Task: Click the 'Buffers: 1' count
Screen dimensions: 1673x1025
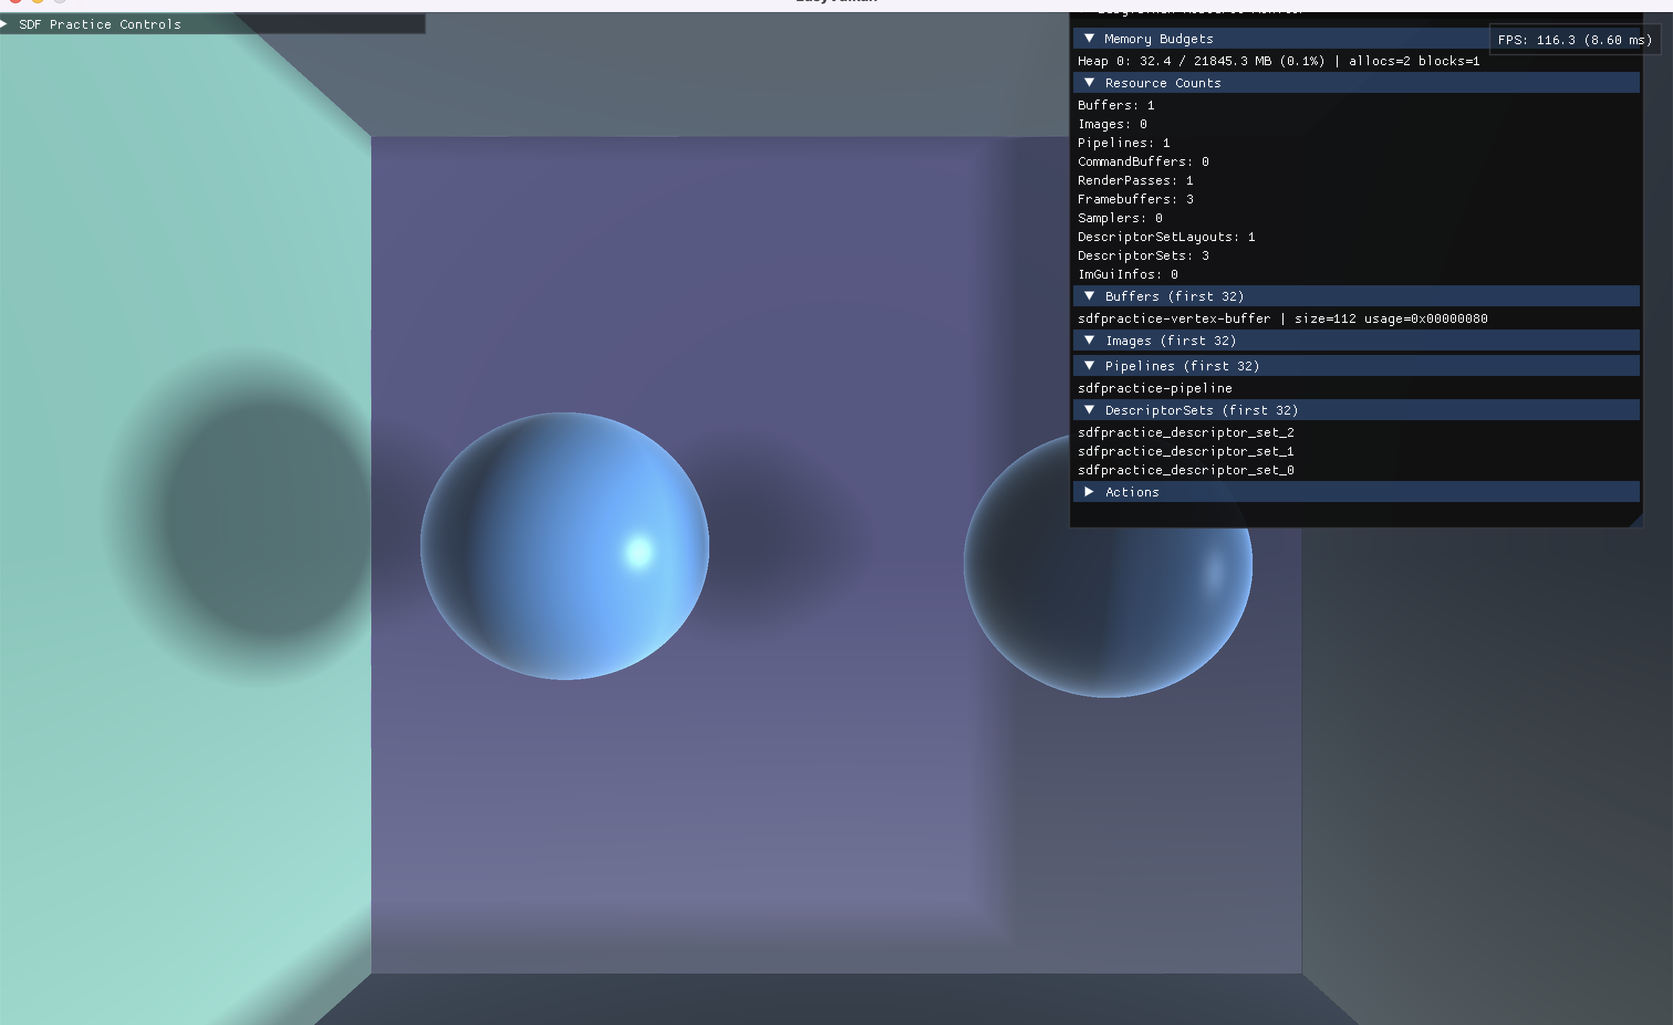Action: tap(1115, 105)
